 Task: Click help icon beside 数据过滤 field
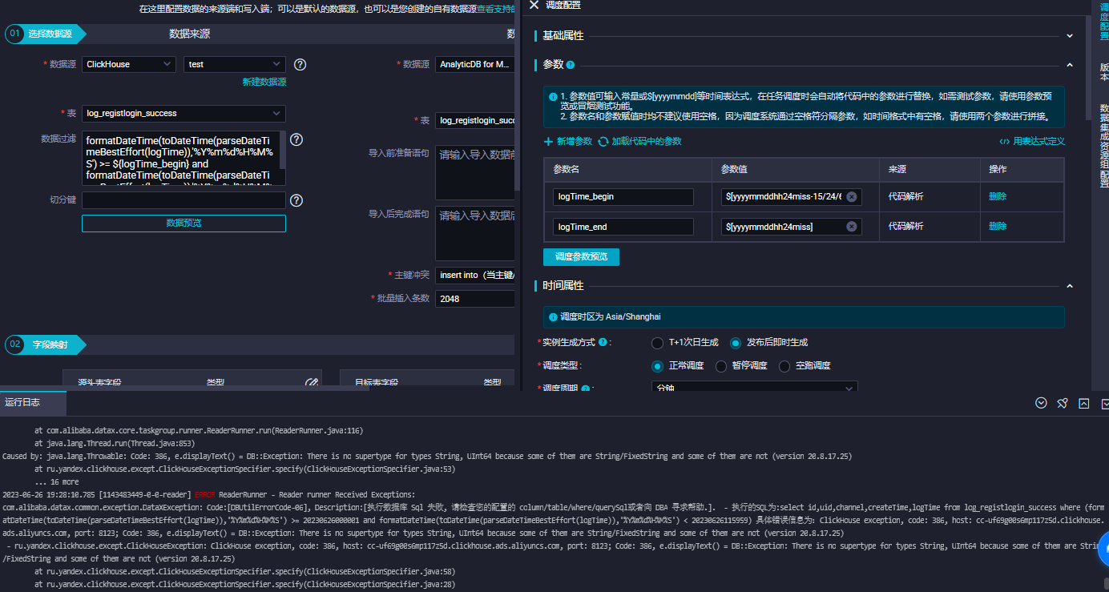pyautogui.click(x=296, y=139)
